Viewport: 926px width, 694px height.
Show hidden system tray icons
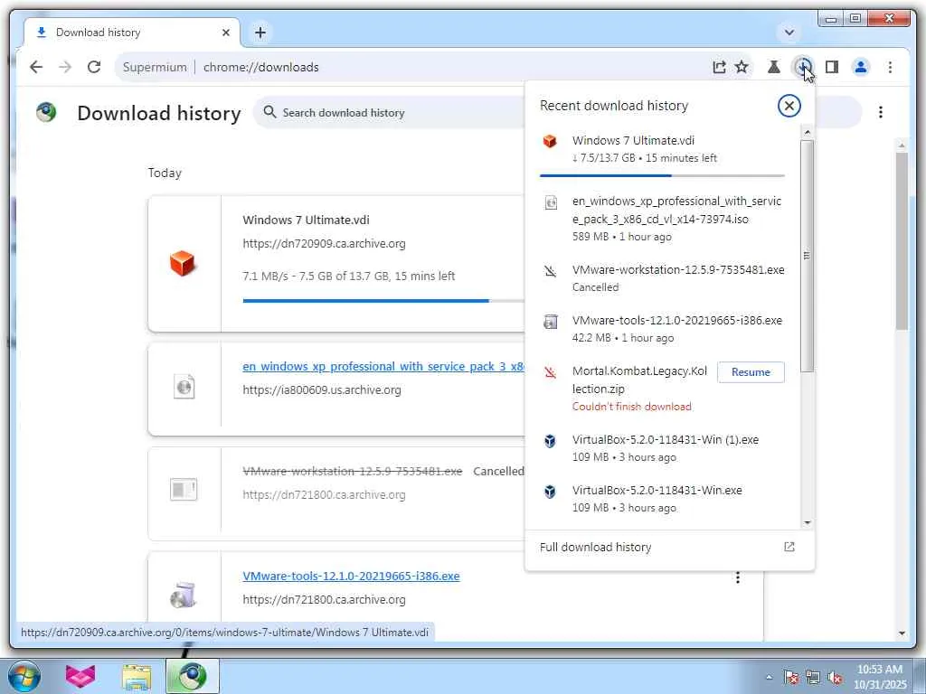pyautogui.click(x=769, y=677)
